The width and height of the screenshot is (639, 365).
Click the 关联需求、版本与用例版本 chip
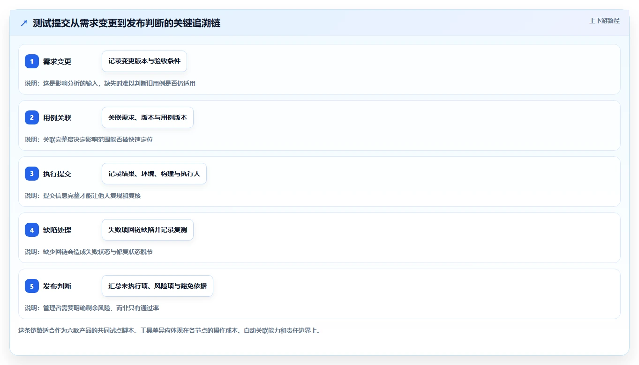pos(148,117)
